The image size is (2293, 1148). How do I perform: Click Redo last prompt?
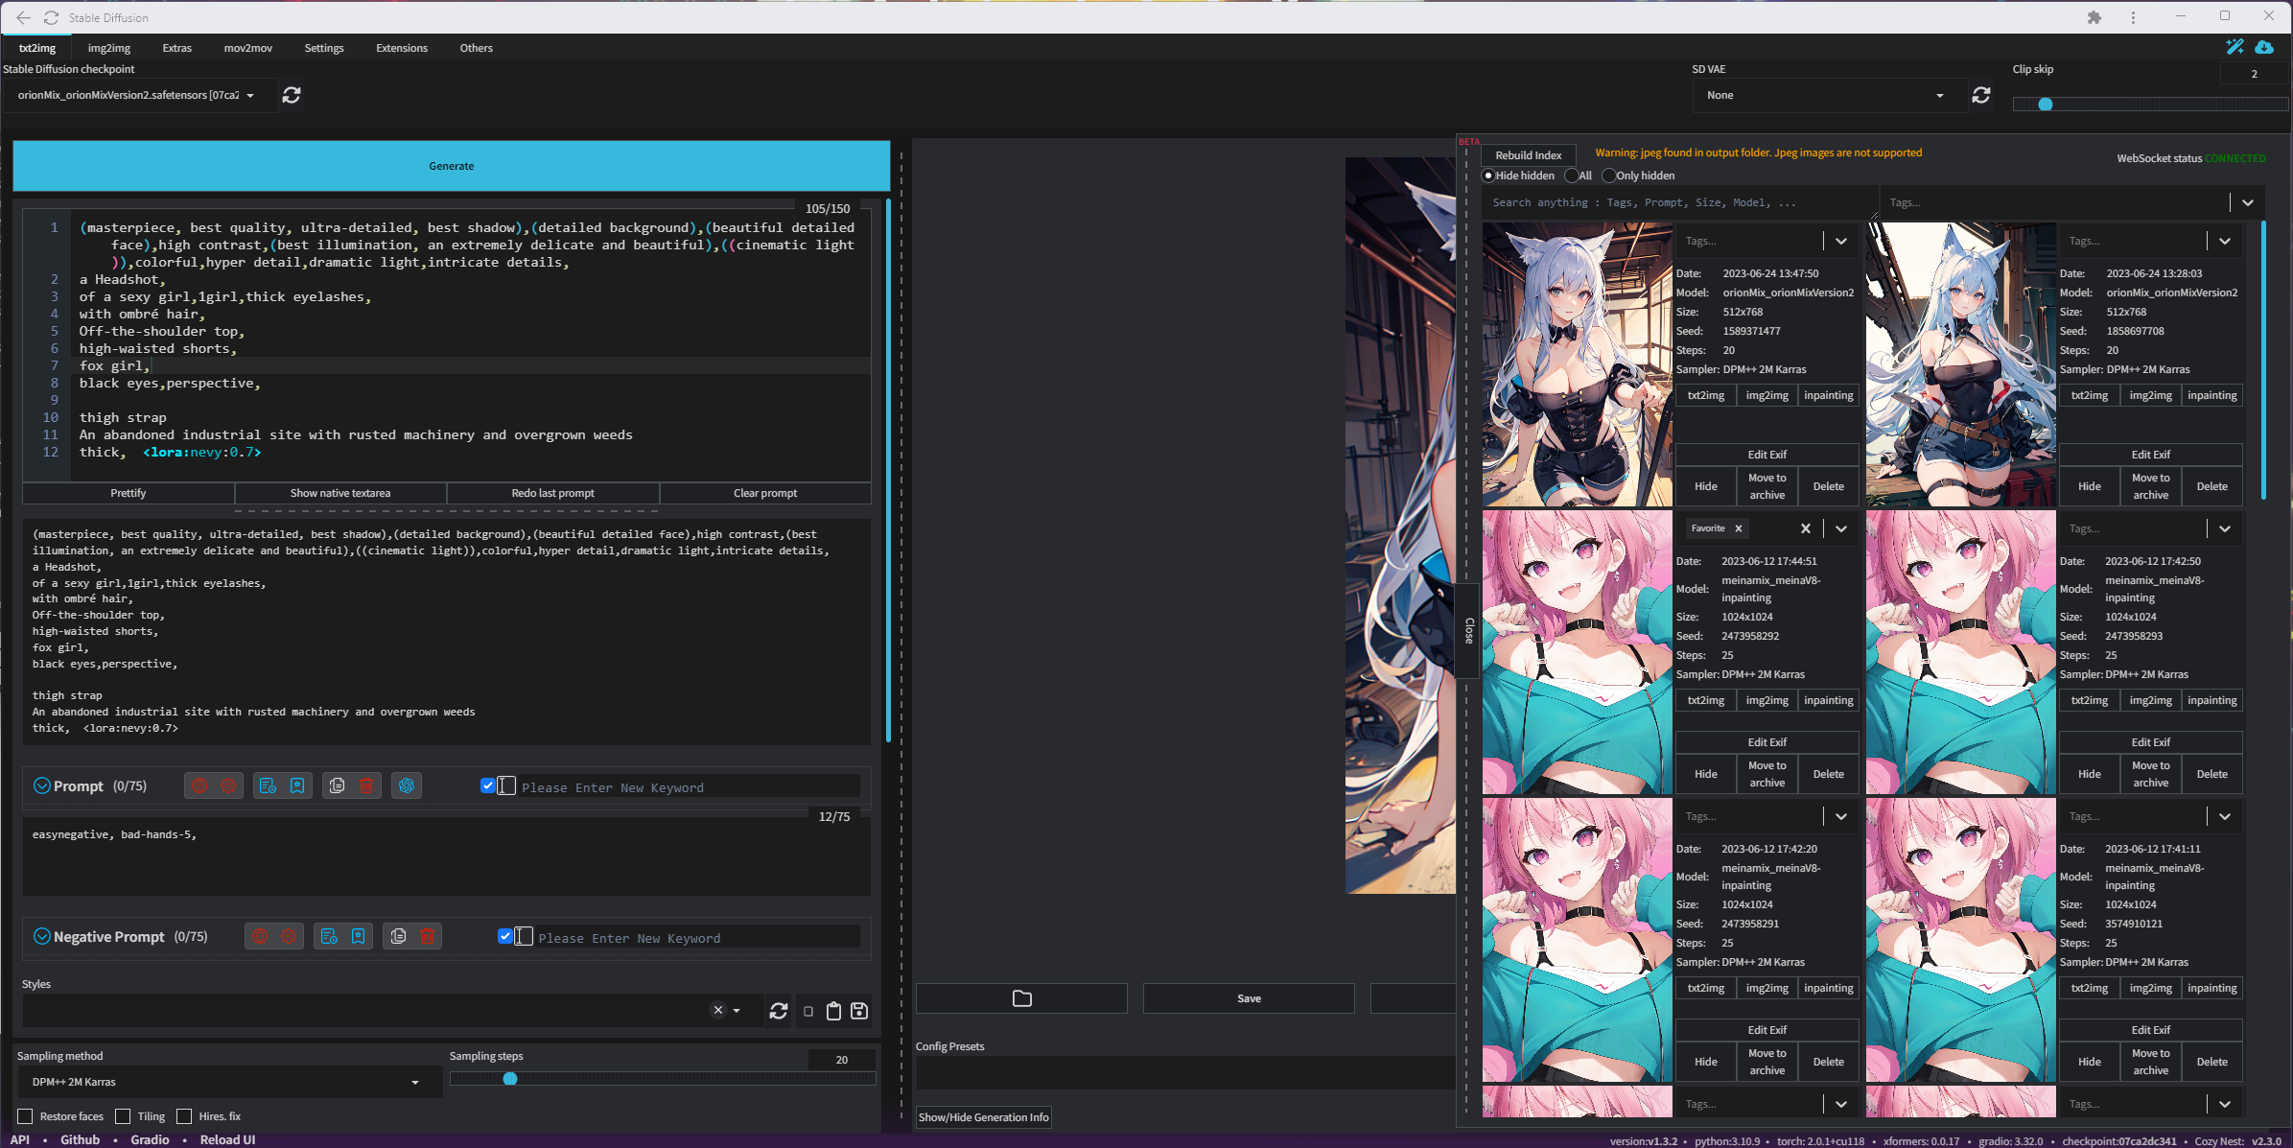[553, 493]
